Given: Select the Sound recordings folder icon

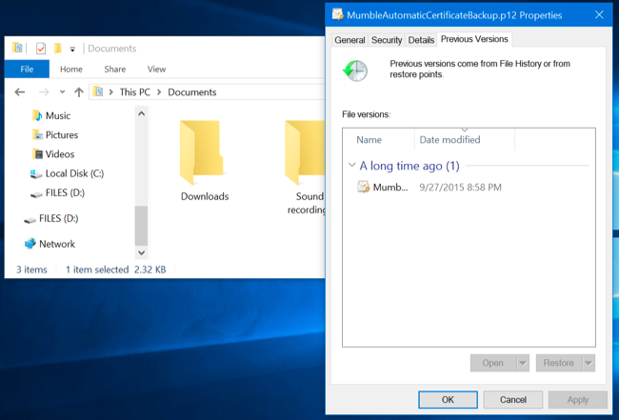Looking at the screenshot, I should (305, 152).
